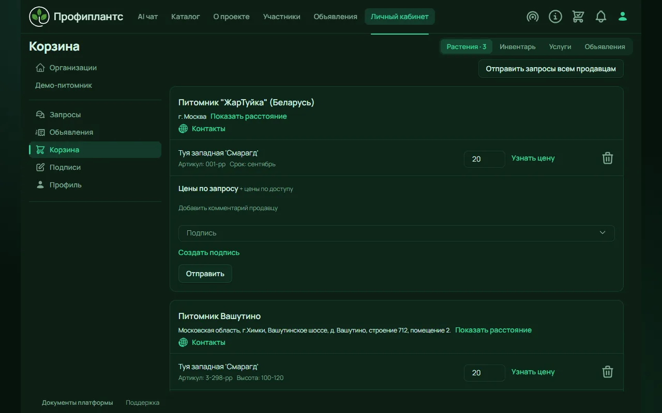Click quantity field of ЖарТуйка item
Viewport: 662px width, 413px height.
tap(485, 159)
